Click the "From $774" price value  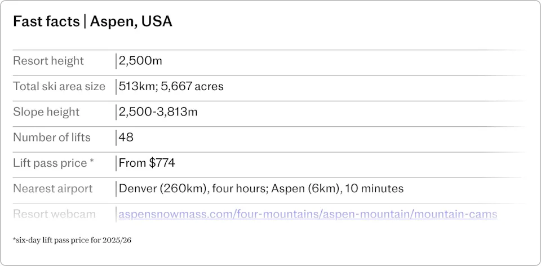(x=147, y=163)
